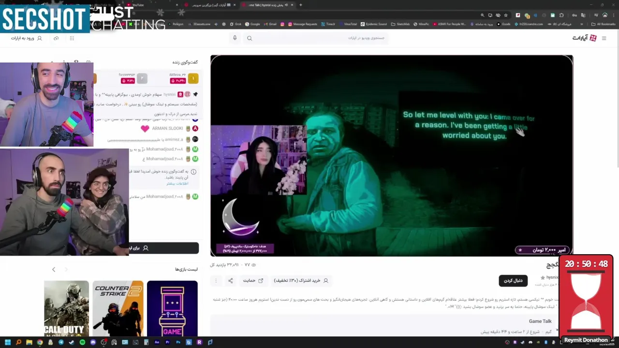Click the chat login button at bottom

click(163, 248)
